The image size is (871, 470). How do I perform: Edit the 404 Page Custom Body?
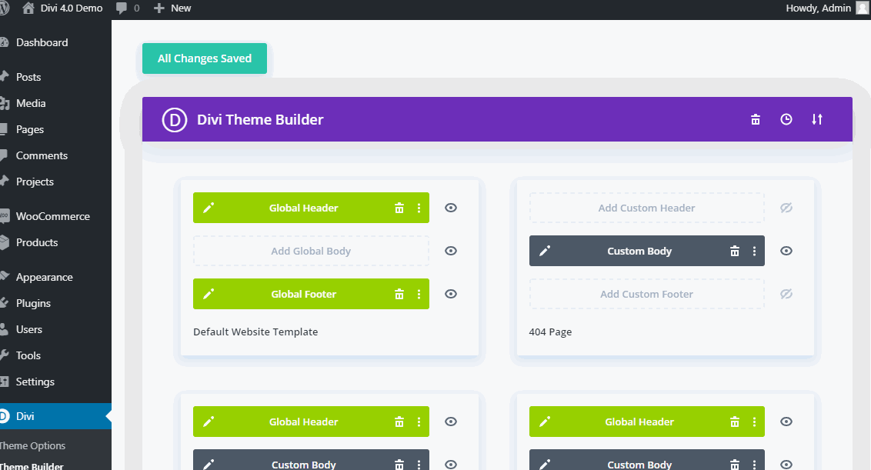[545, 251]
